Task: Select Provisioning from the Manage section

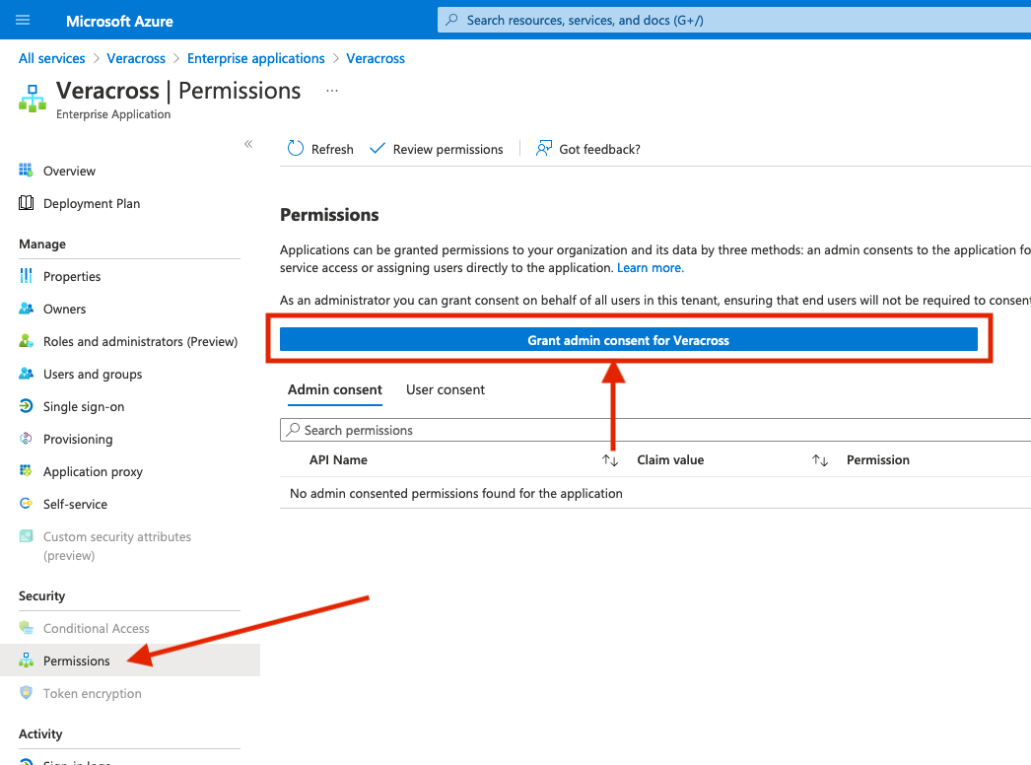Action: click(x=77, y=439)
